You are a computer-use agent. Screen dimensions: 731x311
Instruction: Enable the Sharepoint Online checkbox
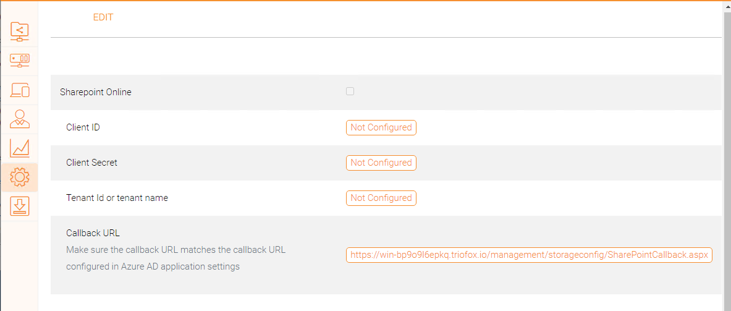[x=350, y=92]
